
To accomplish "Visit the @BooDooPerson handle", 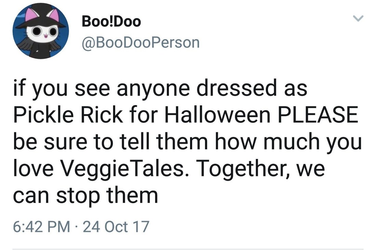I will [x=141, y=43].
